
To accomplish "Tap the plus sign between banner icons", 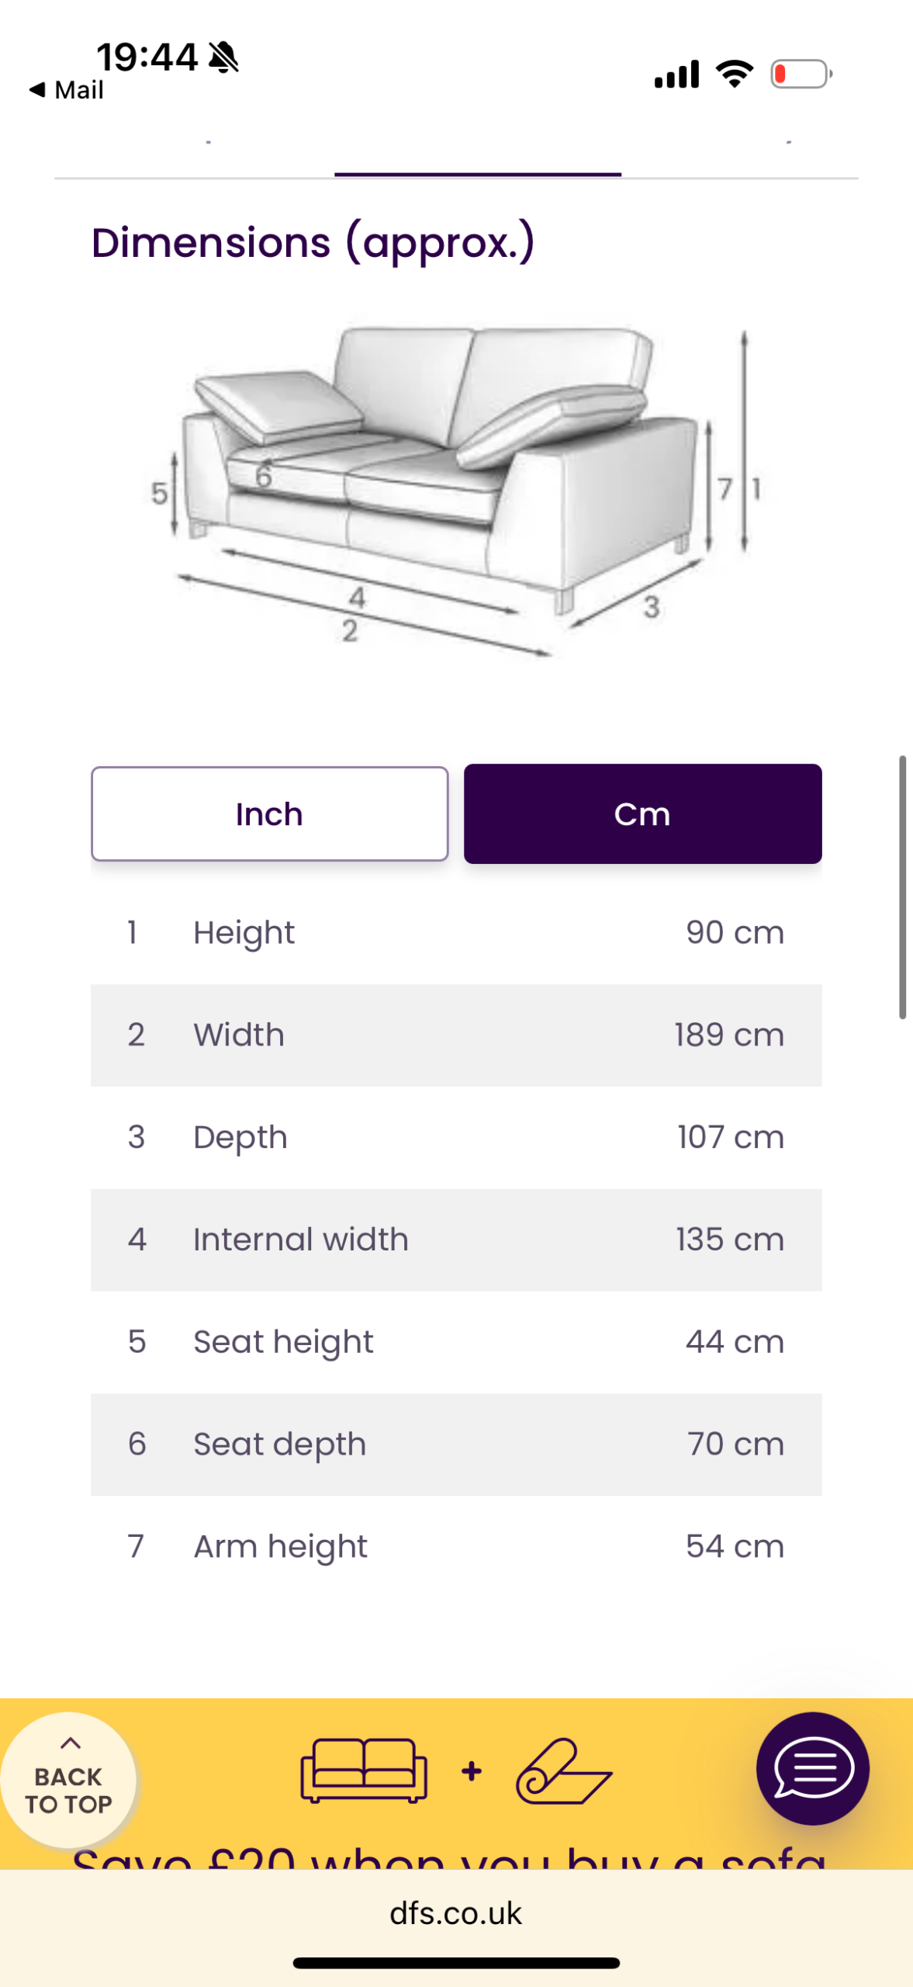I will point(471,1771).
